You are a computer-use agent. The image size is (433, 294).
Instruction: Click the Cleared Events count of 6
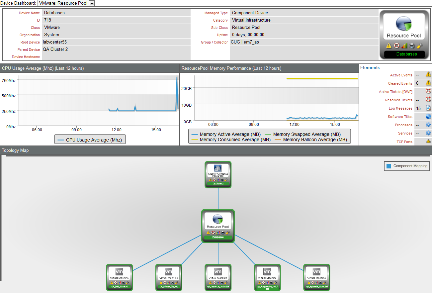click(x=417, y=83)
